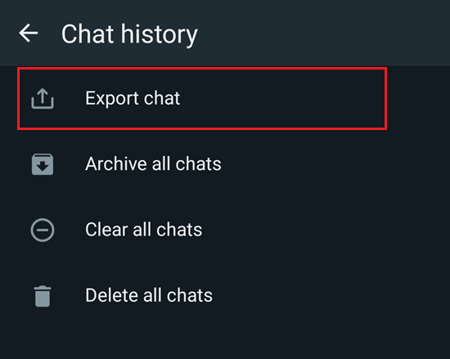
Task: Tap the export upload-tray icon
Action: tap(43, 98)
